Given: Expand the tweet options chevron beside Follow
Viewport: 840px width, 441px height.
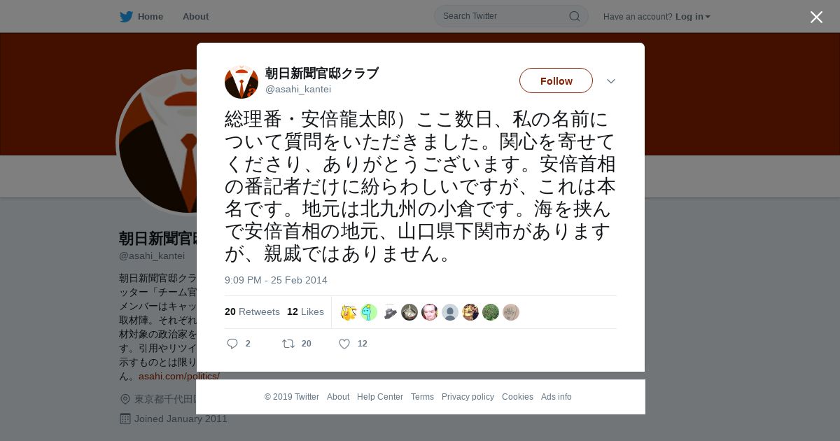Looking at the screenshot, I should coord(611,81).
